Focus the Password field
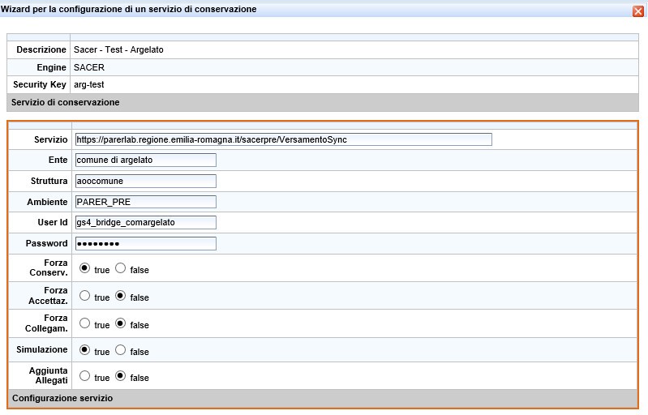 pyautogui.click(x=145, y=243)
